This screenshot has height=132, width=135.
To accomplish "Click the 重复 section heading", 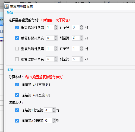I will (x=10, y=13).
